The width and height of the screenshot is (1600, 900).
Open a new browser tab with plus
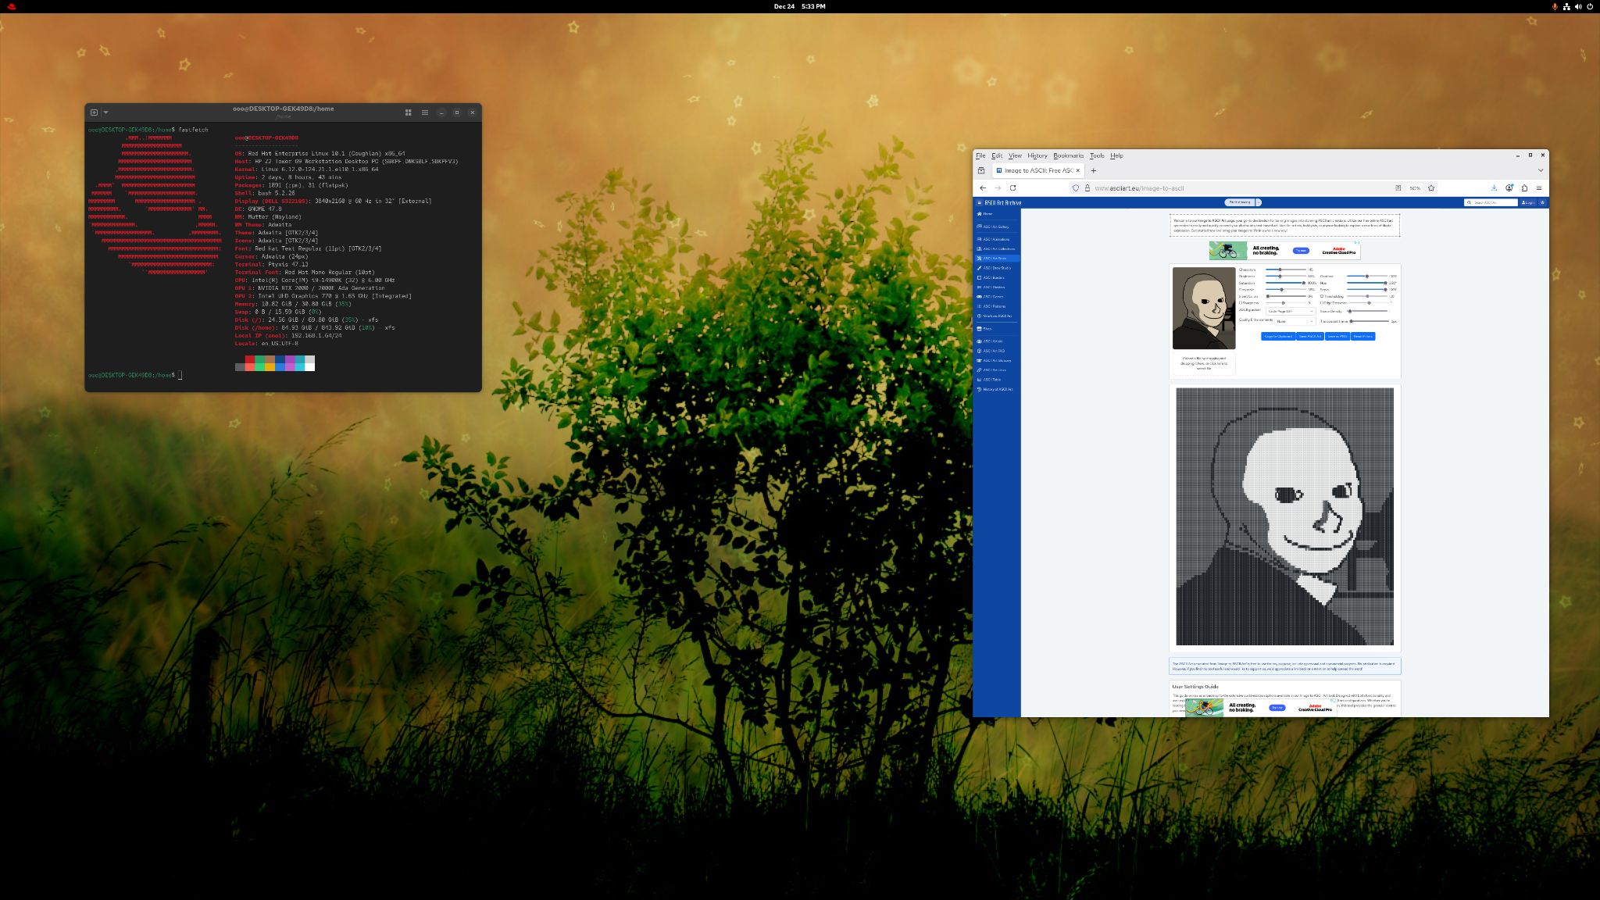click(x=1093, y=170)
